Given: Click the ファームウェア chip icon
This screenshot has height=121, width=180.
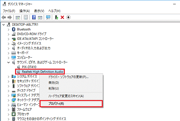Looking at the screenshot, I should coord(13,110).
